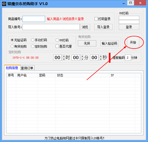Image resolution: width=148 pixels, height=142 pixels.
Task: Click the IP column header
Action: [x=122, y=75]
